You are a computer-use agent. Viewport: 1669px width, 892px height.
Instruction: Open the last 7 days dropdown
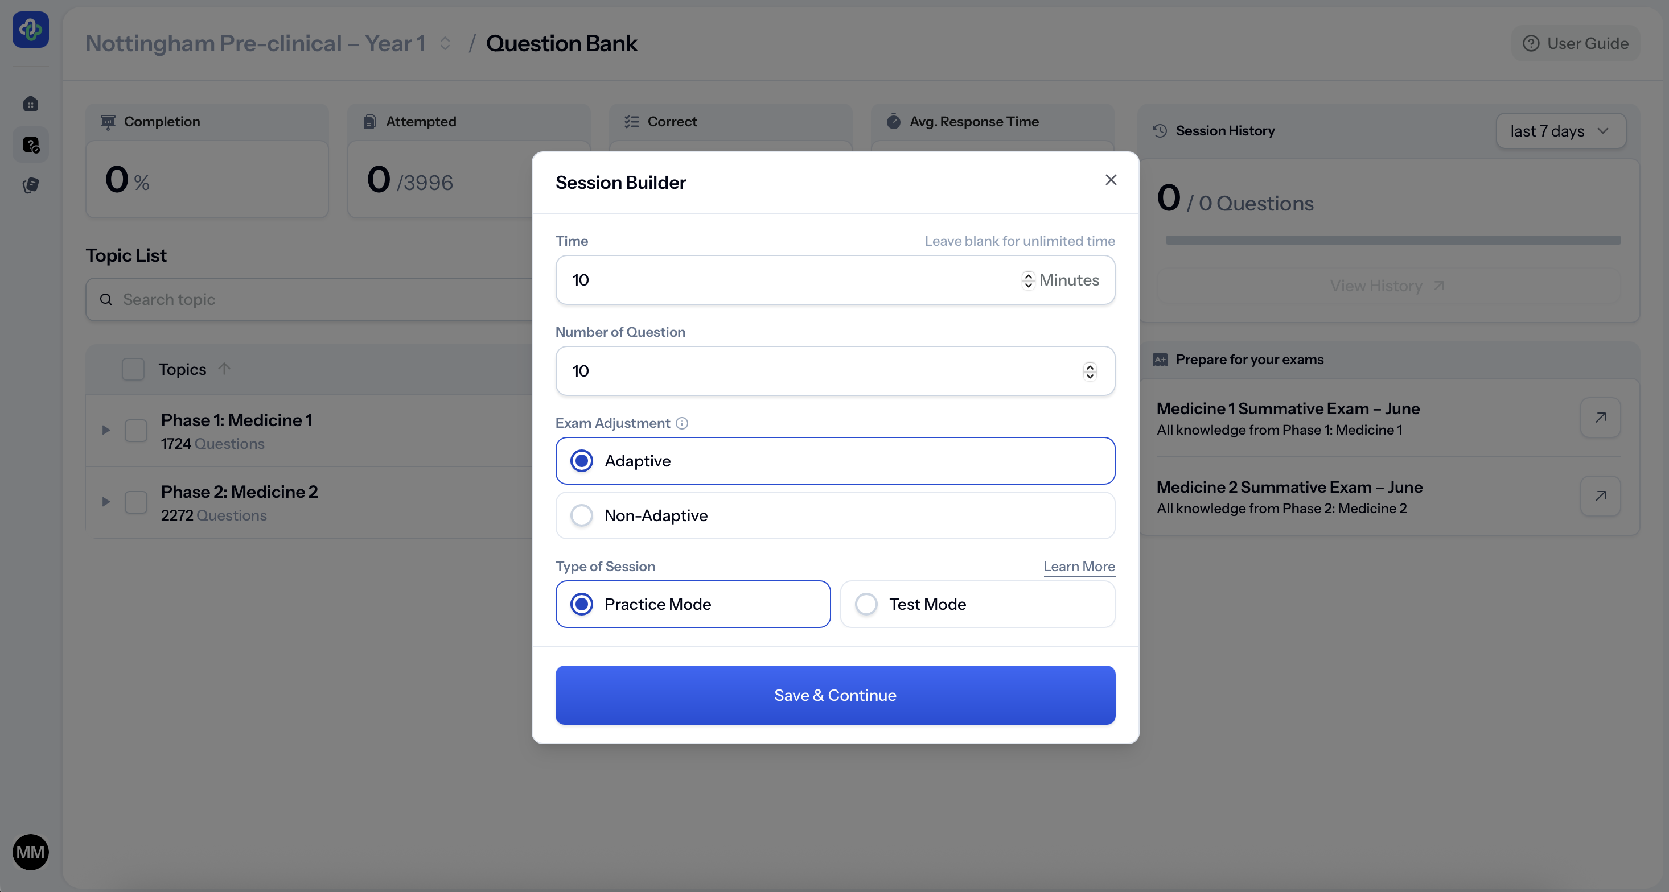coord(1560,131)
